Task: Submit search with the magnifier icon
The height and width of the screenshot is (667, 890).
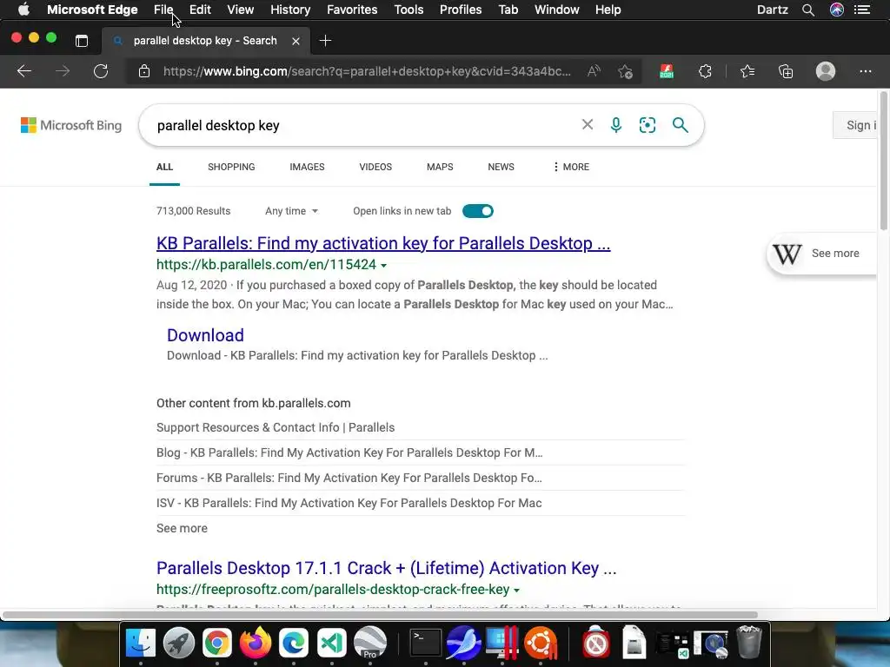Action: tap(680, 125)
